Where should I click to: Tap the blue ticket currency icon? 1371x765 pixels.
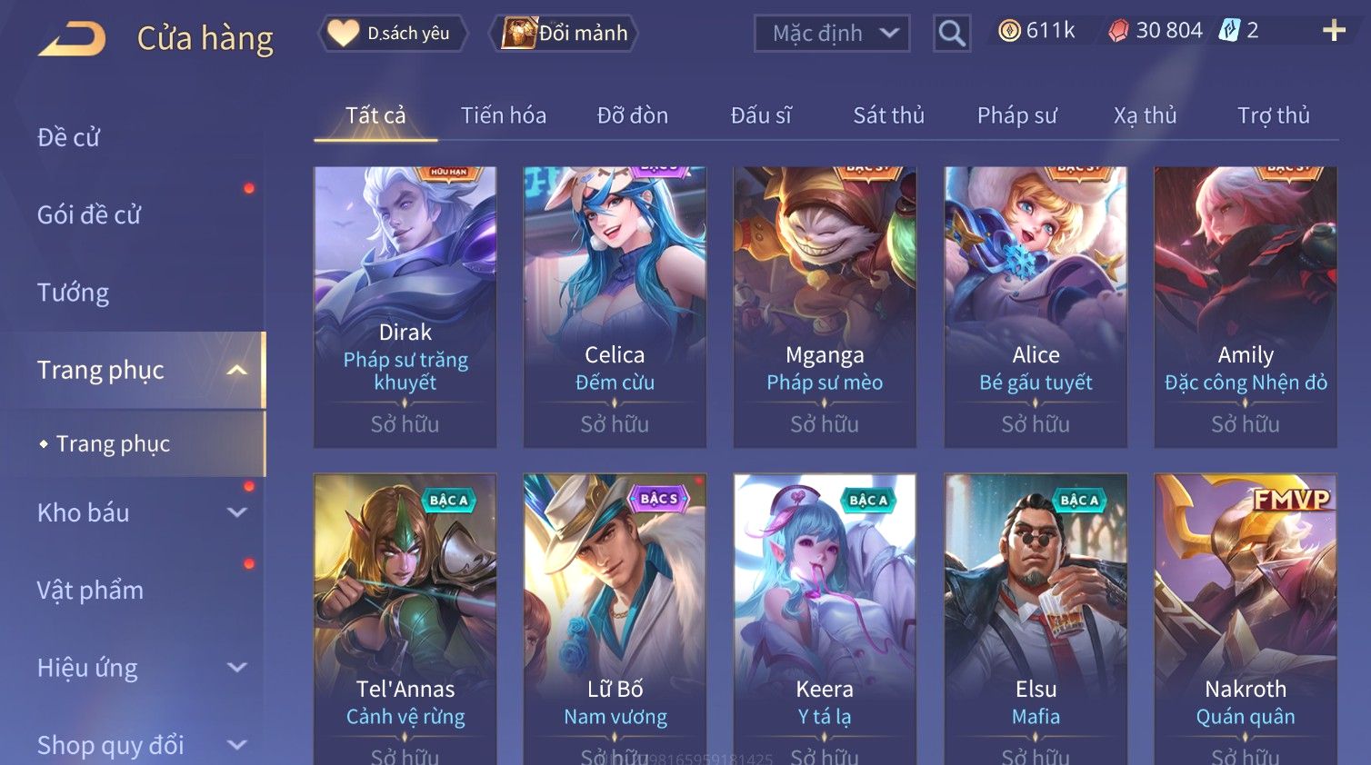pos(1229,31)
